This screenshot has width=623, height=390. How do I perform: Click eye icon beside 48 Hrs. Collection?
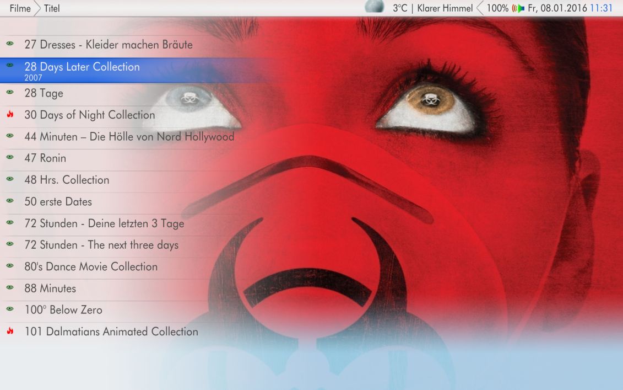tap(10, 179)
